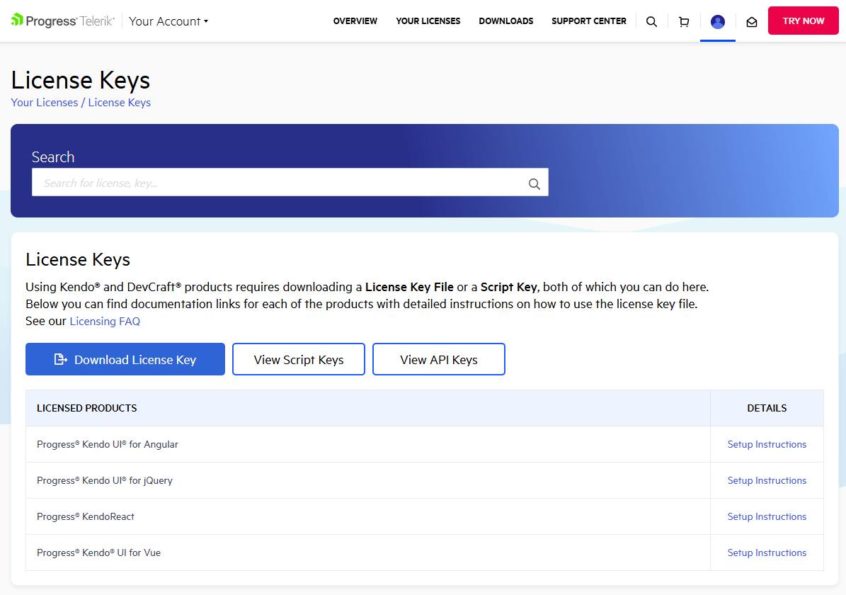Click the License Keys page title
846x595 pixels.
(x=81, y=81)
